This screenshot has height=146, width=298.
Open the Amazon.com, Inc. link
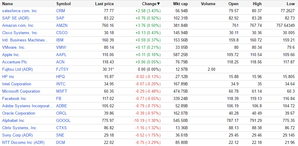[x=18, y=25]
